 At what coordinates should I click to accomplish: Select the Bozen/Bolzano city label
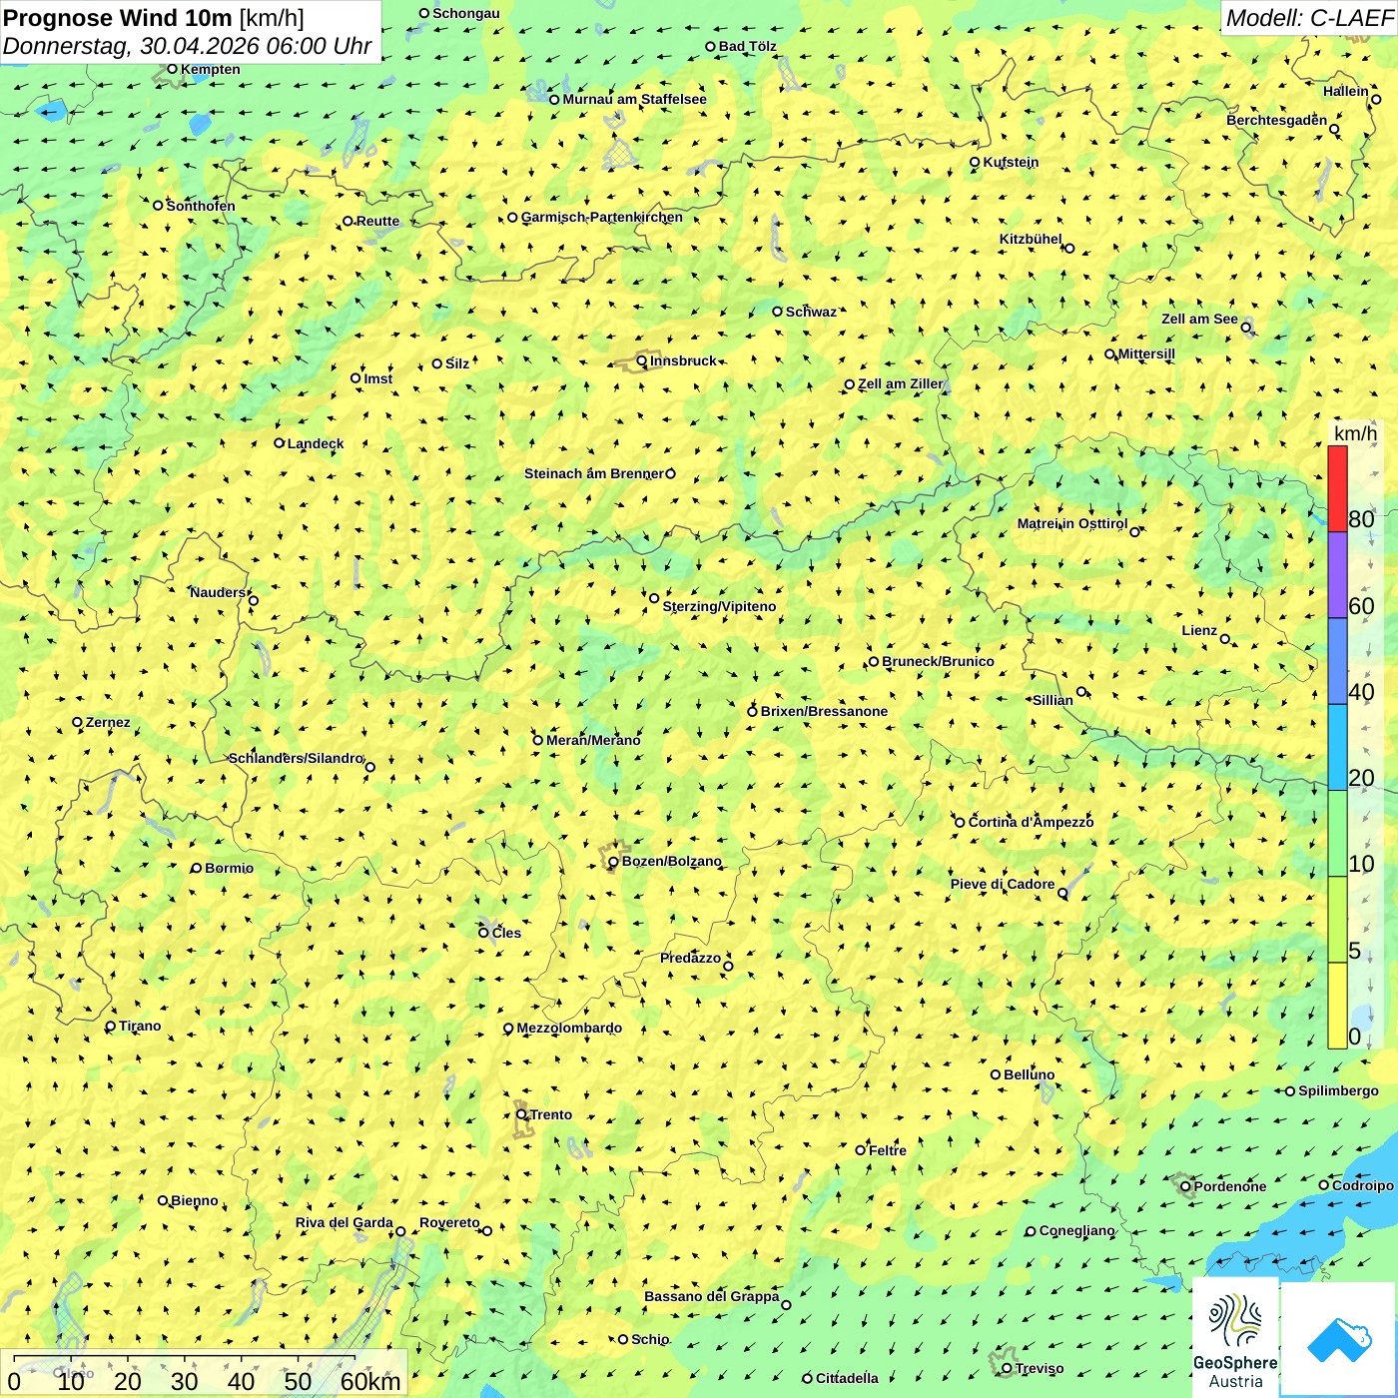pyautogui.click(x=671, y=862)
